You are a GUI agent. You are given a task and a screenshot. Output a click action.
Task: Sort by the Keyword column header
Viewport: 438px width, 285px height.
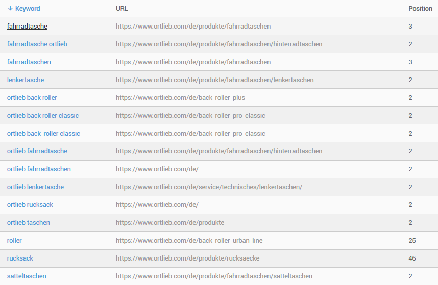[x=28, y=8]
